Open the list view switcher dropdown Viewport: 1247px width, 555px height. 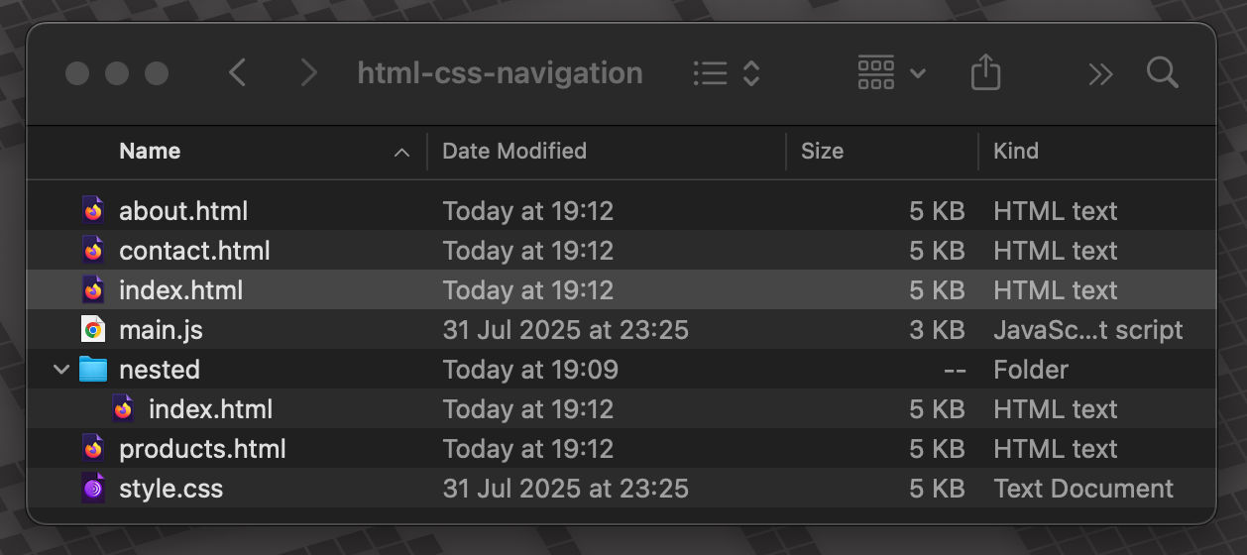point(727,72)
